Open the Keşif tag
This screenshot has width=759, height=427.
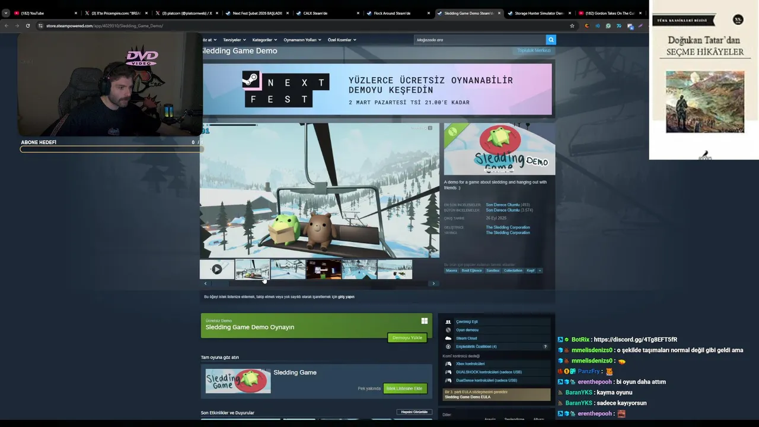tap(531, 270)
